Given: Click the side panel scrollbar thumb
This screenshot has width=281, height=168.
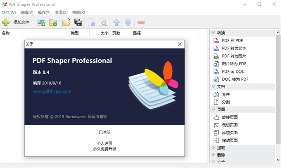Looking at the screenshot, I should pyautogui.click(x=278, y=89).
